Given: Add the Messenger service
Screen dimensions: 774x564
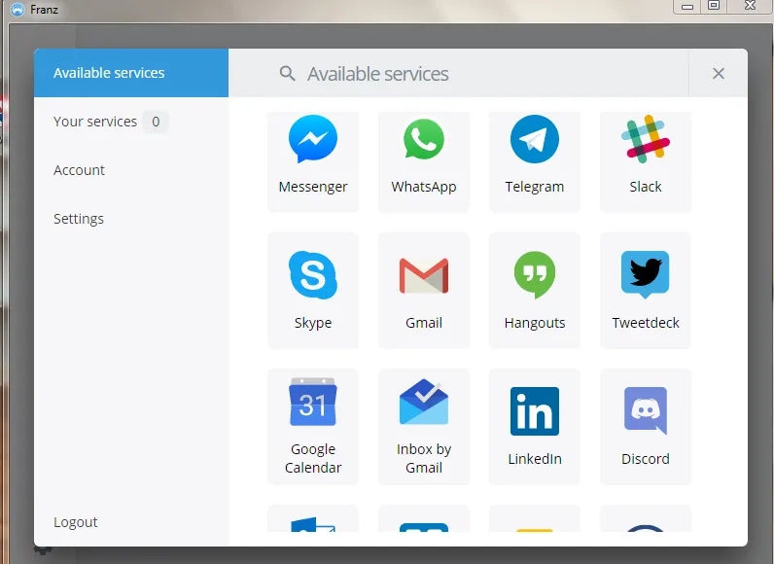Looking at the screenshot, I should 313,160.
